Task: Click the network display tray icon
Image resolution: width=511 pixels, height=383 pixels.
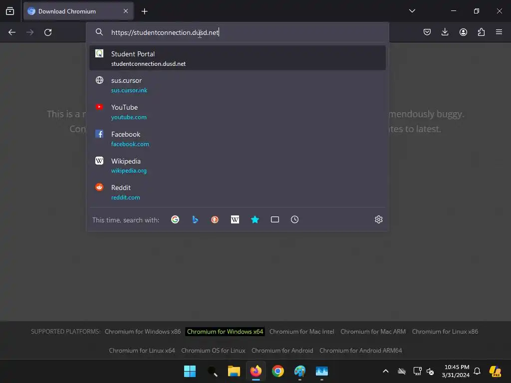Action: click(x=417, y=371)
